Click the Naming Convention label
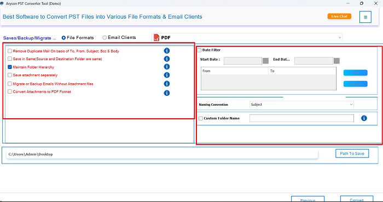 click(213, 105)
